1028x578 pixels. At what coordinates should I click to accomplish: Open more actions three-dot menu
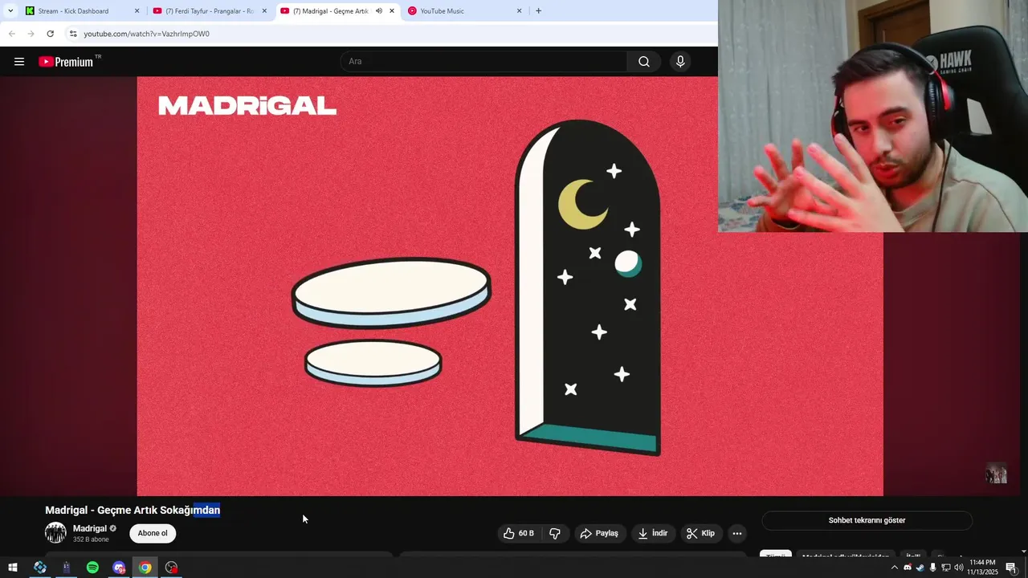[737, 533]
